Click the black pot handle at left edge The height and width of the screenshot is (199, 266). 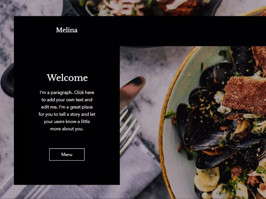(7, 81)
